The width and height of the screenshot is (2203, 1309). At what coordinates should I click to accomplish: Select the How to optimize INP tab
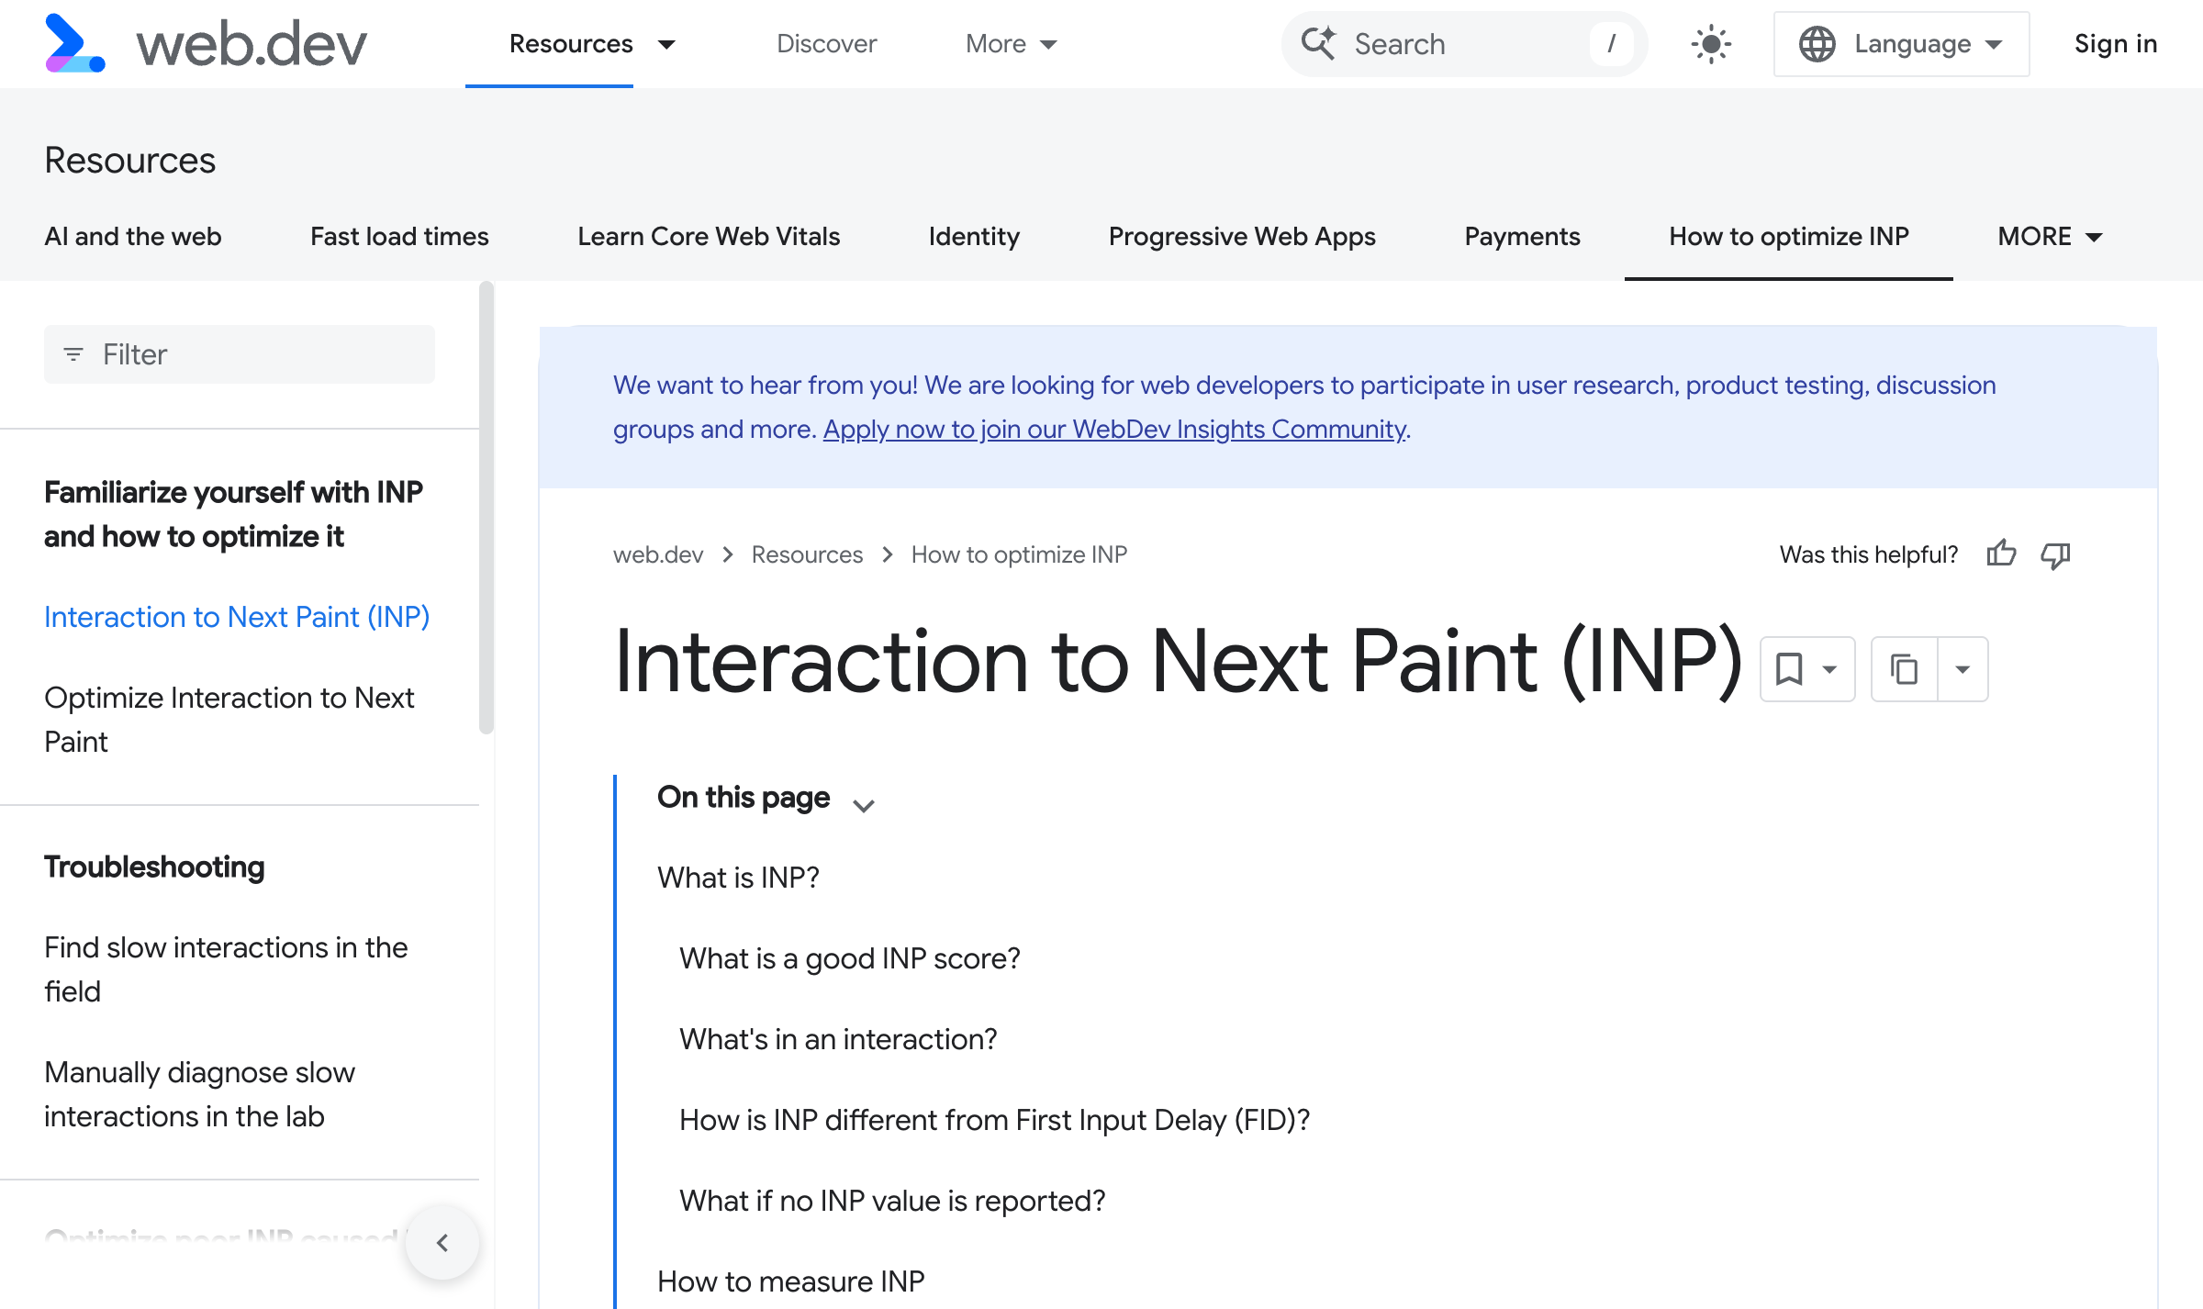(x=1789, y=237)
